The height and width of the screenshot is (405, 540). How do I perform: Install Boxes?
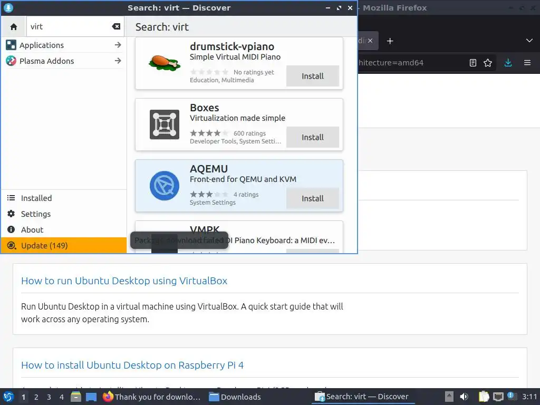pyautogui.click(x=312, y=137)
